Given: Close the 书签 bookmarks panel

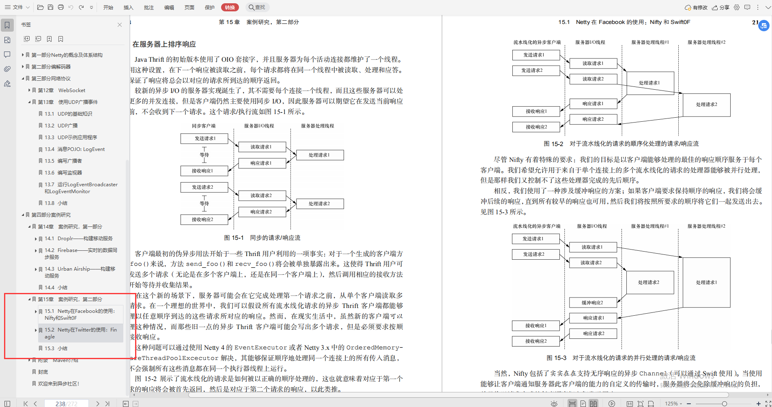Looking at the screenshot, I should [120, 25].
